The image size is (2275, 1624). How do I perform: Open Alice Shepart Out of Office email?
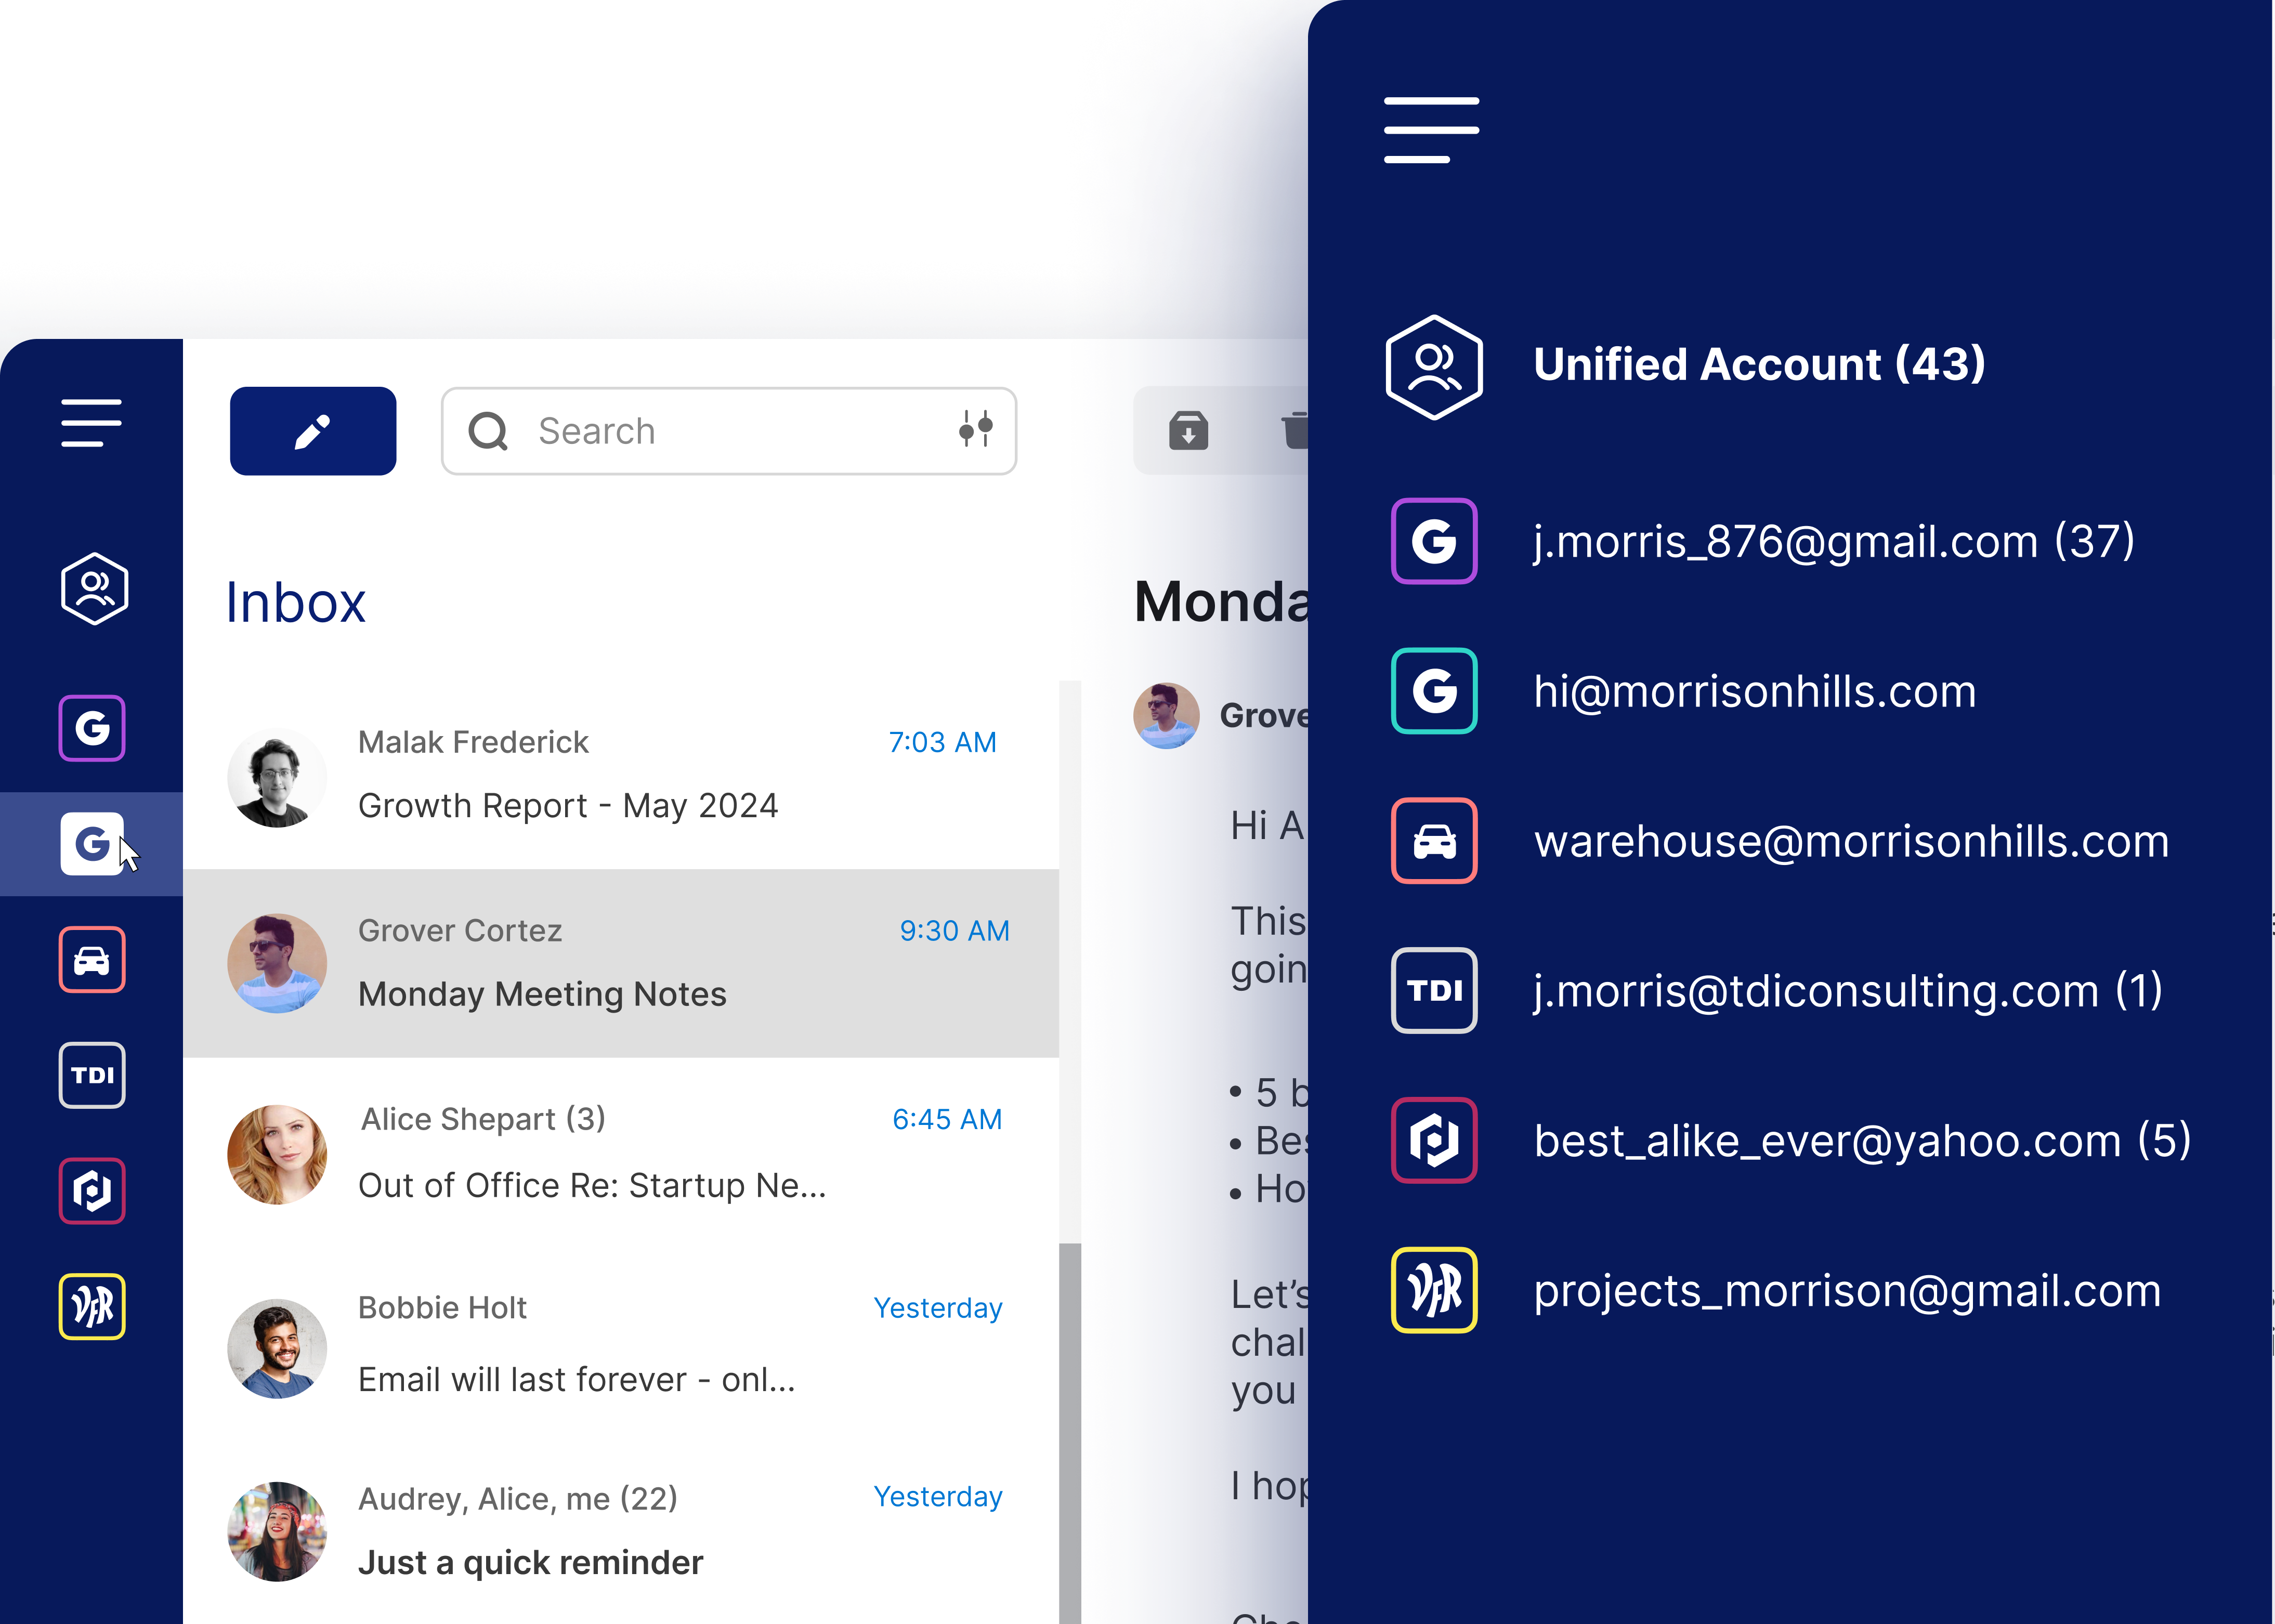pyautogui.click(x=621, y=1152)
